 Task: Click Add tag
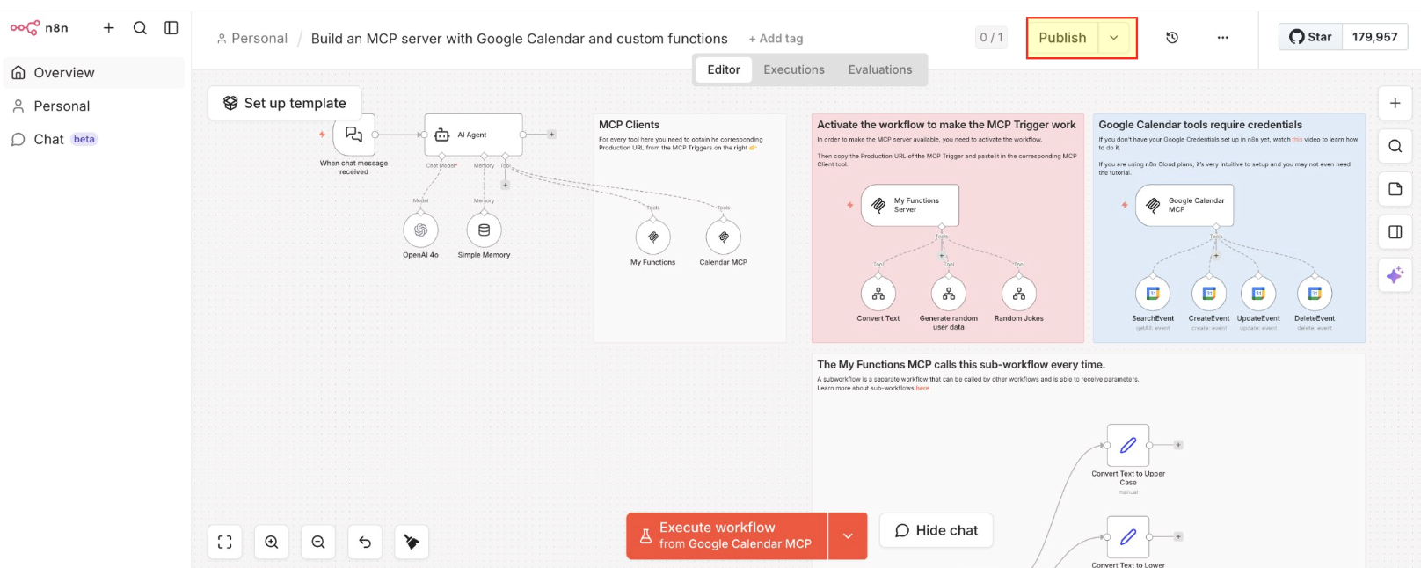click(776, 39)
